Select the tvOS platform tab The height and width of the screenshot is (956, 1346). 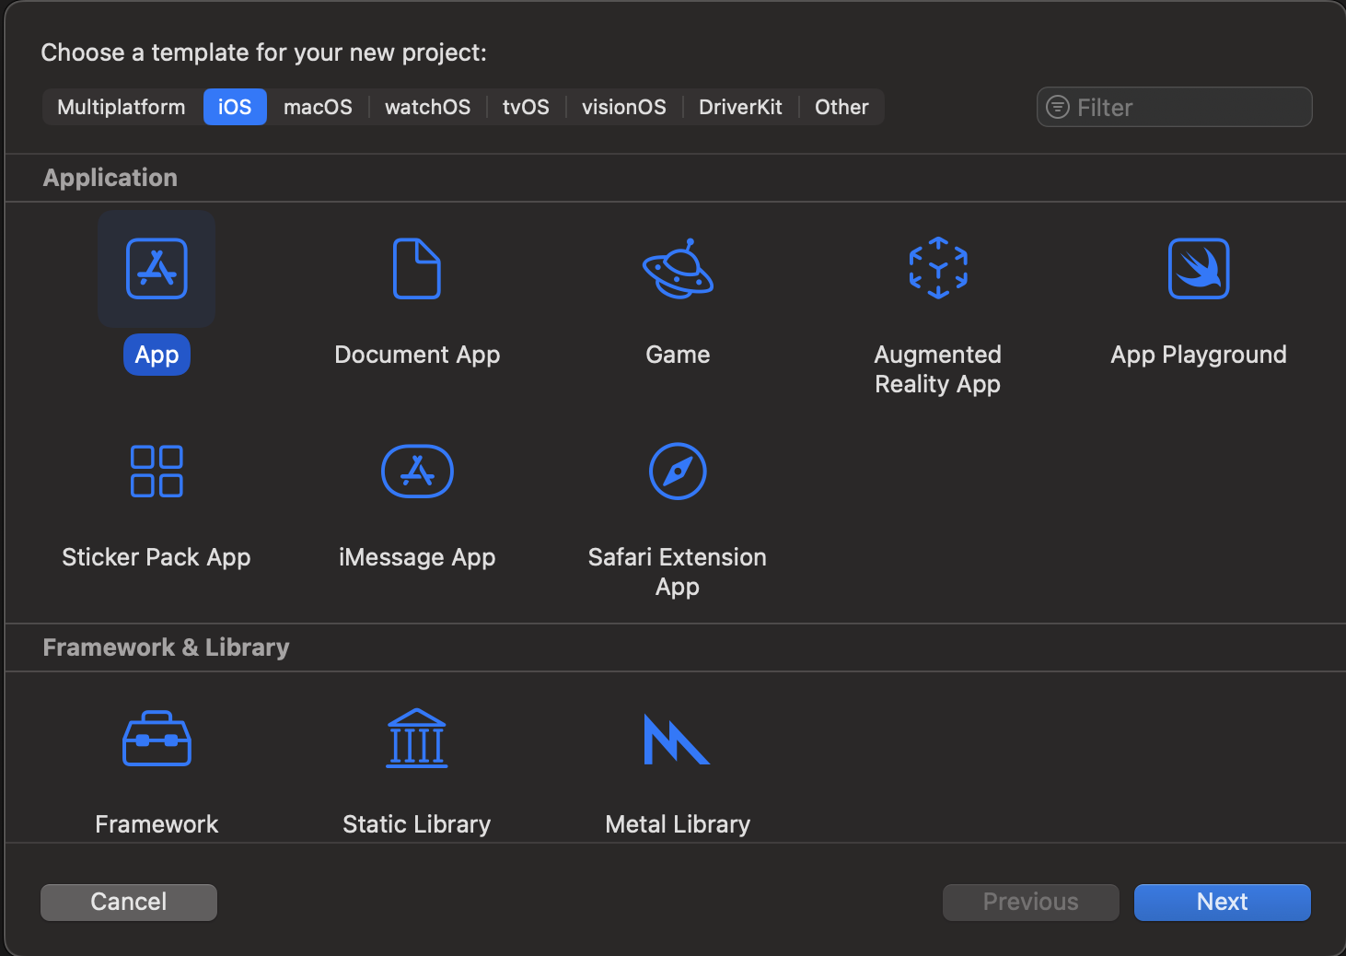[x=526, y=107]
